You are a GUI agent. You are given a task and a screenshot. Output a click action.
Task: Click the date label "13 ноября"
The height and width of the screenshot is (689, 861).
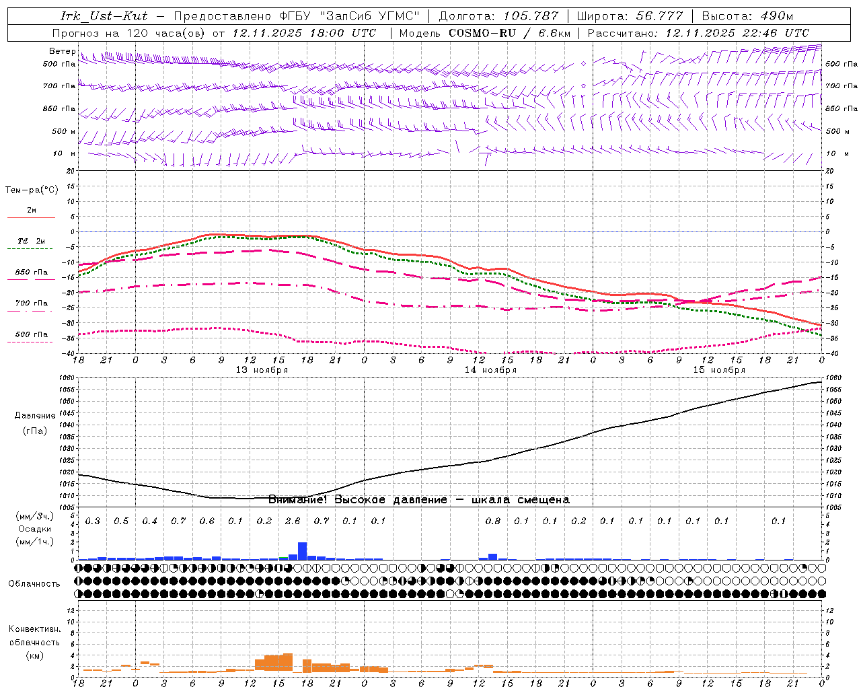pos(262,370)
